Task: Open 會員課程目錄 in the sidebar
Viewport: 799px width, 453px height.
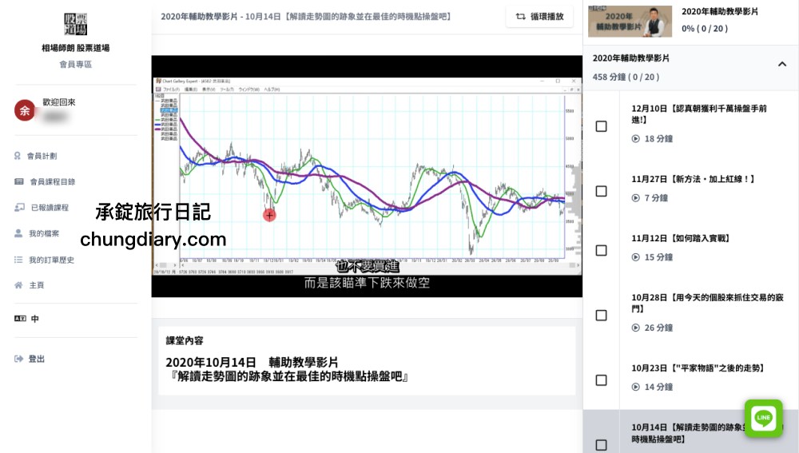Action: point(53,182)
